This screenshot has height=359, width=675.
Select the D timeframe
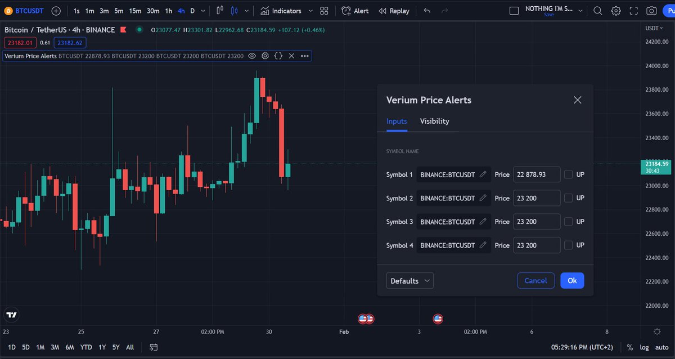pyautogui.click(x=192, y=11)
